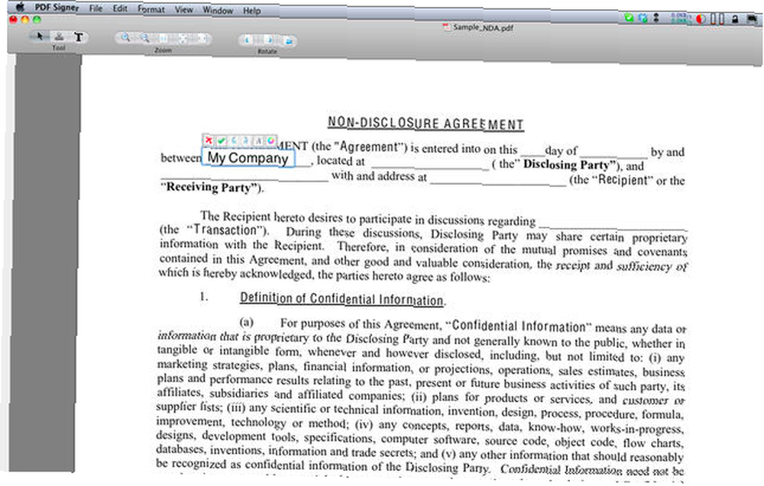Open the File menu
Image resolution: width=764 pixels, height=486 pixels.
pyautogui.click(x=96, y=8)
